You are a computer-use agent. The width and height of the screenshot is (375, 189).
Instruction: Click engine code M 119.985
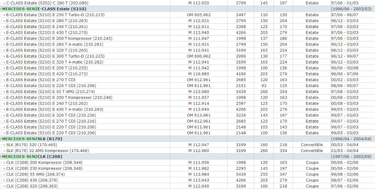pos(199,74)
